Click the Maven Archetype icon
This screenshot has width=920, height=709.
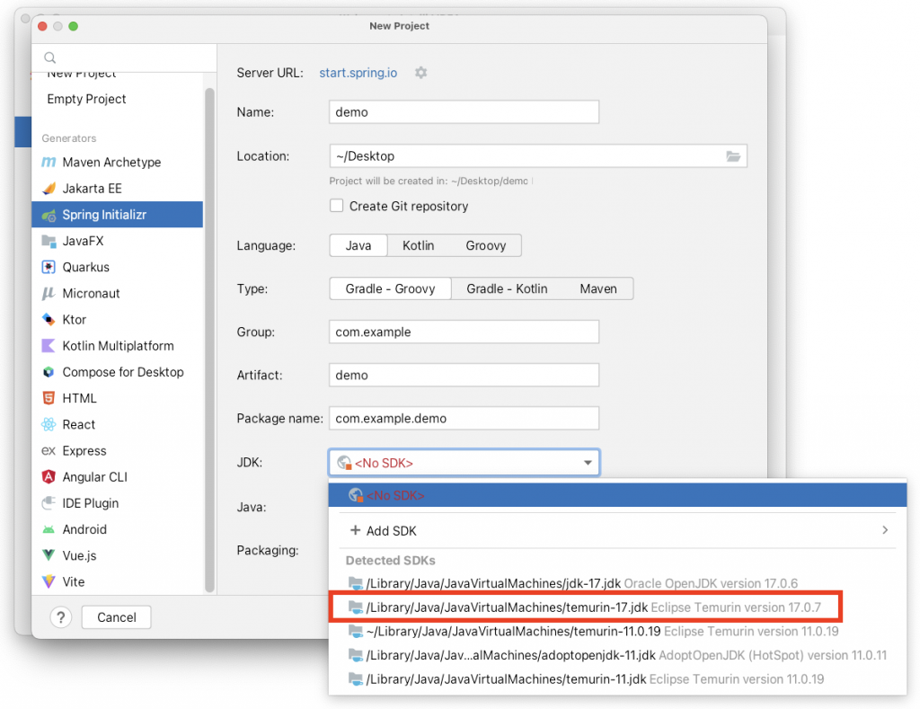(x=49, y=162)
